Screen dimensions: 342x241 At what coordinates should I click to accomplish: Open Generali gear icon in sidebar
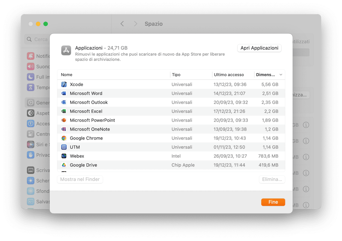coord(31,103)
